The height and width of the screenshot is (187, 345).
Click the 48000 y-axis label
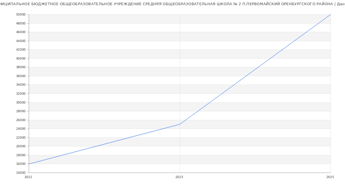21,23
